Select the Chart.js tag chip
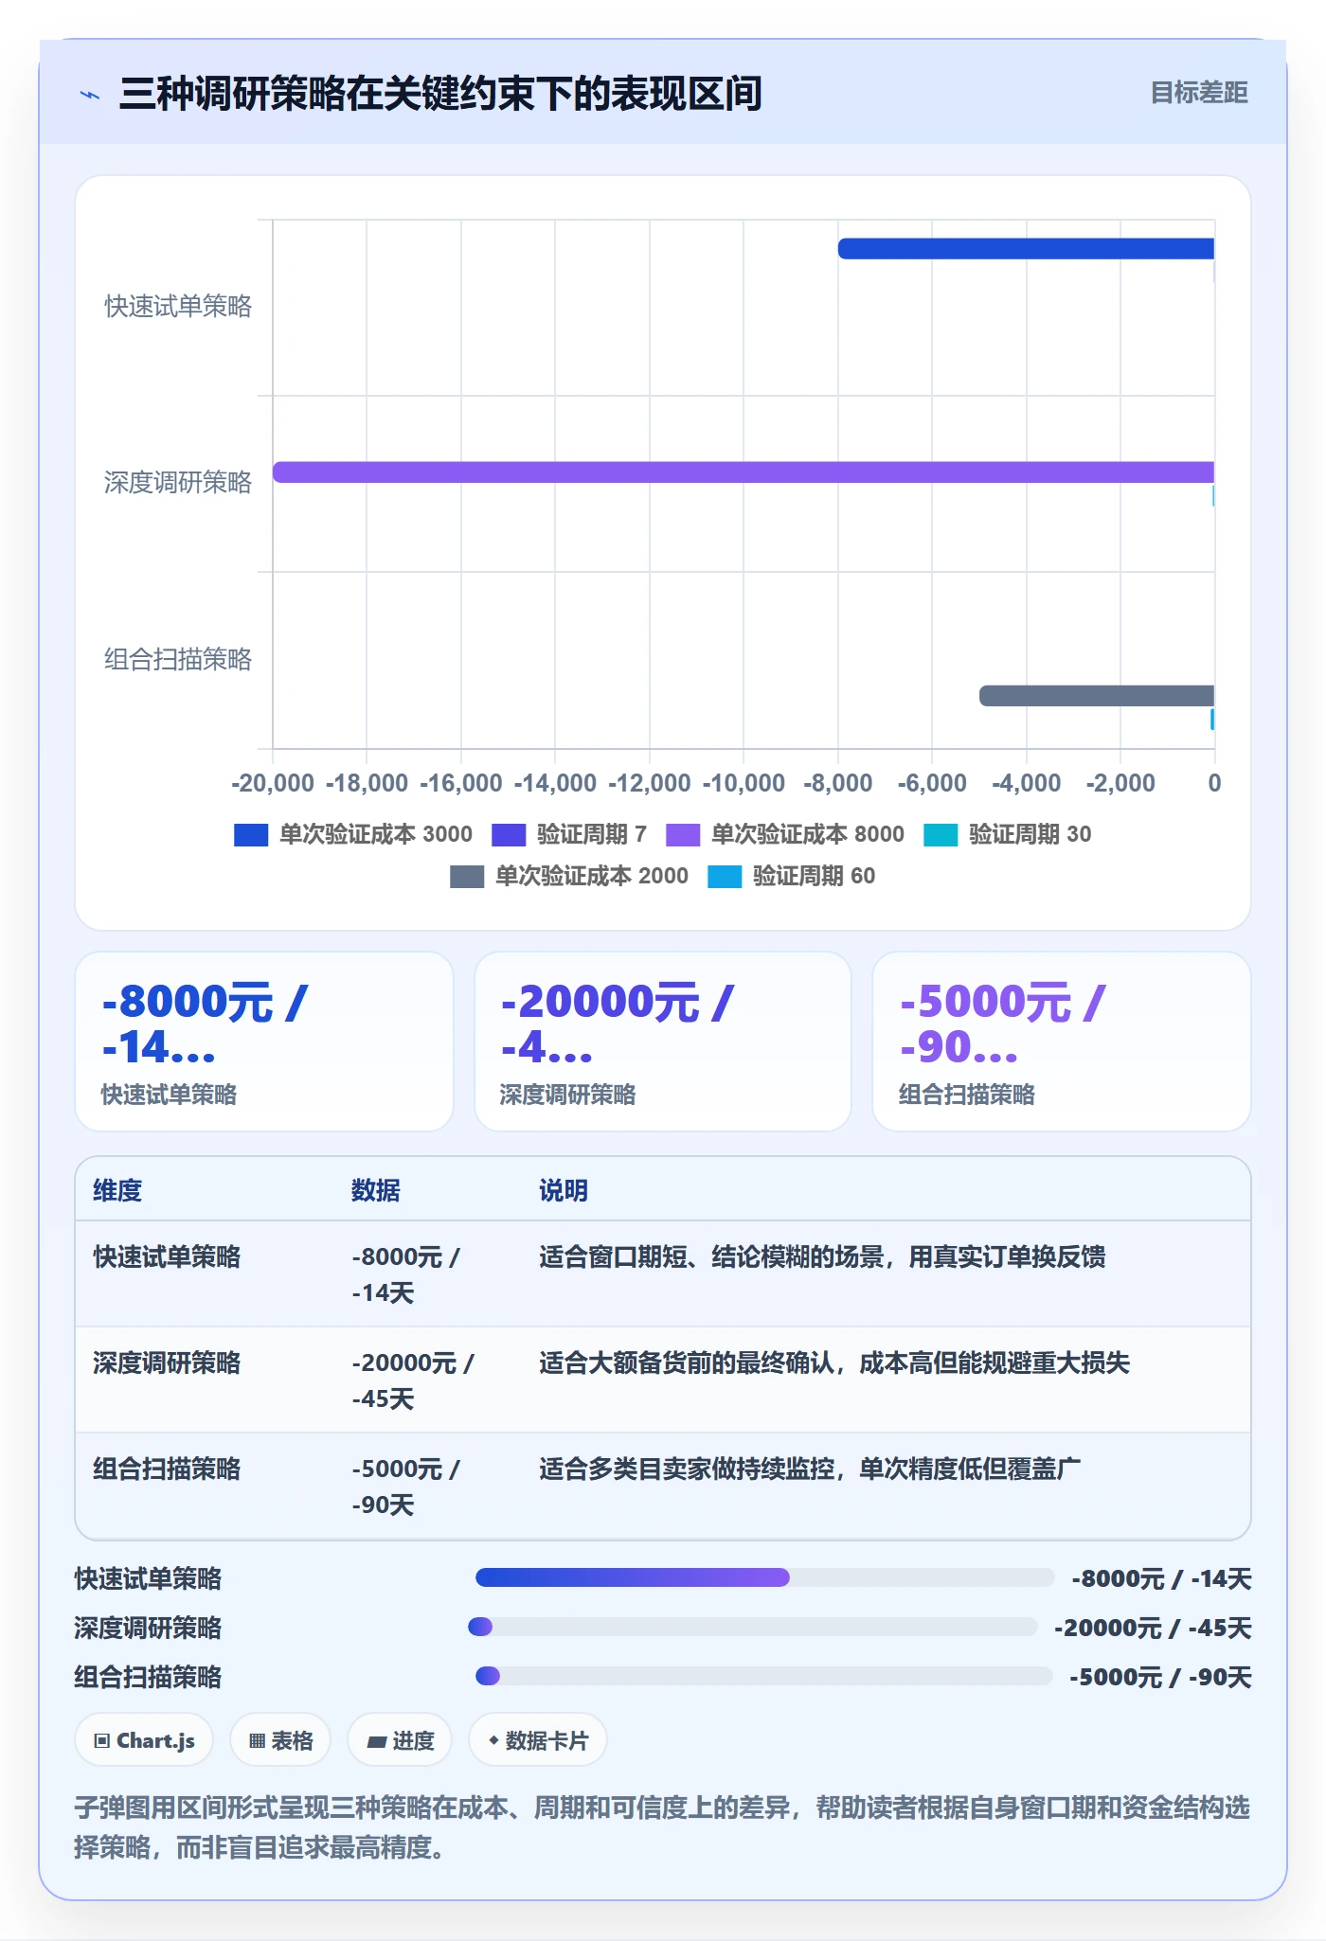Screen dimensions: 1326x1941 (144, 1740)
